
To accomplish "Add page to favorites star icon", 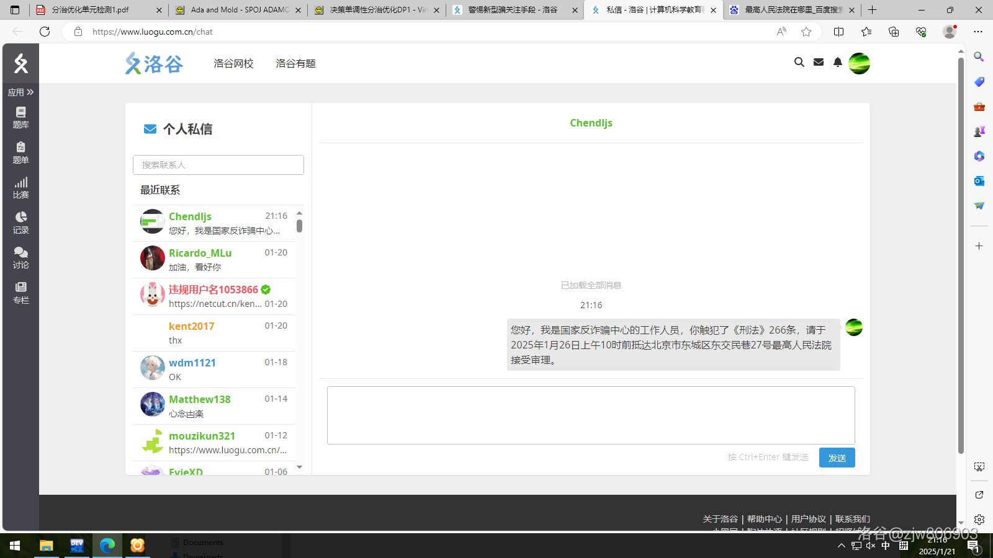I will (806, 32).
